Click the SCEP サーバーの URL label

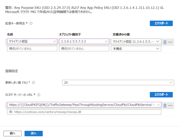[19, 95]
